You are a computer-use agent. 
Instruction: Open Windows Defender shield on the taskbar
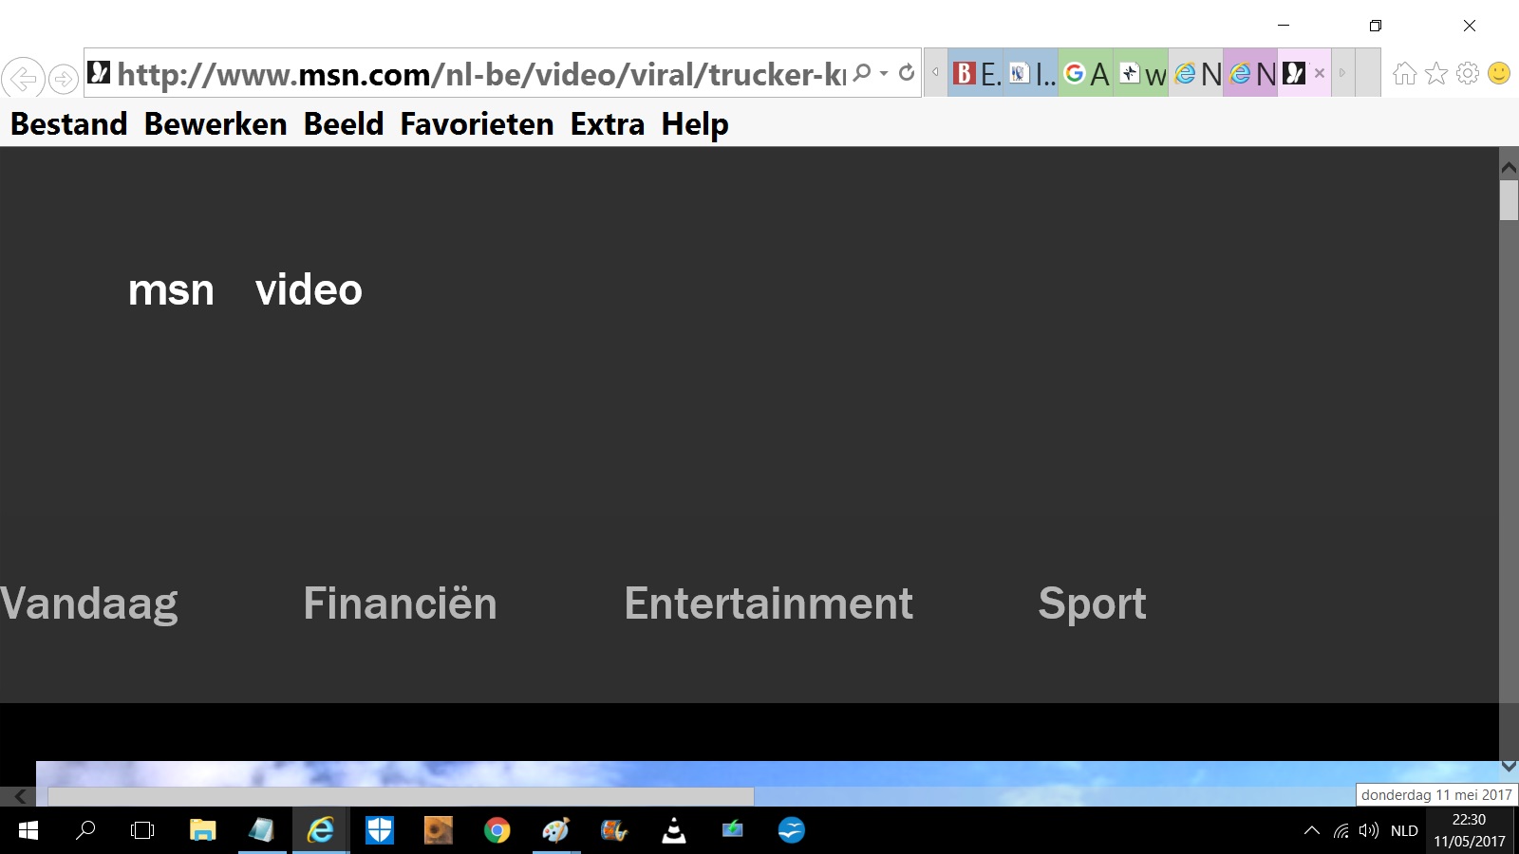(x=380, y=831)
